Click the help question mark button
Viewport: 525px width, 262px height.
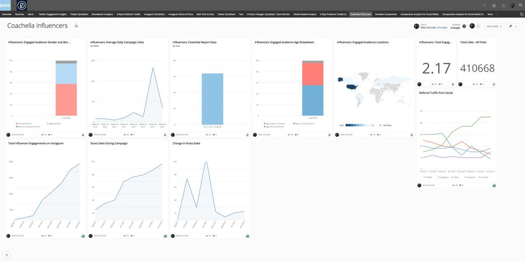click(6, 256)
